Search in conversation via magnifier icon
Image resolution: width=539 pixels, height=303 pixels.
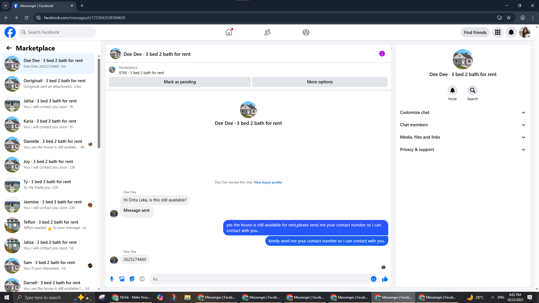pyautogui.click(x=472, y=90)
